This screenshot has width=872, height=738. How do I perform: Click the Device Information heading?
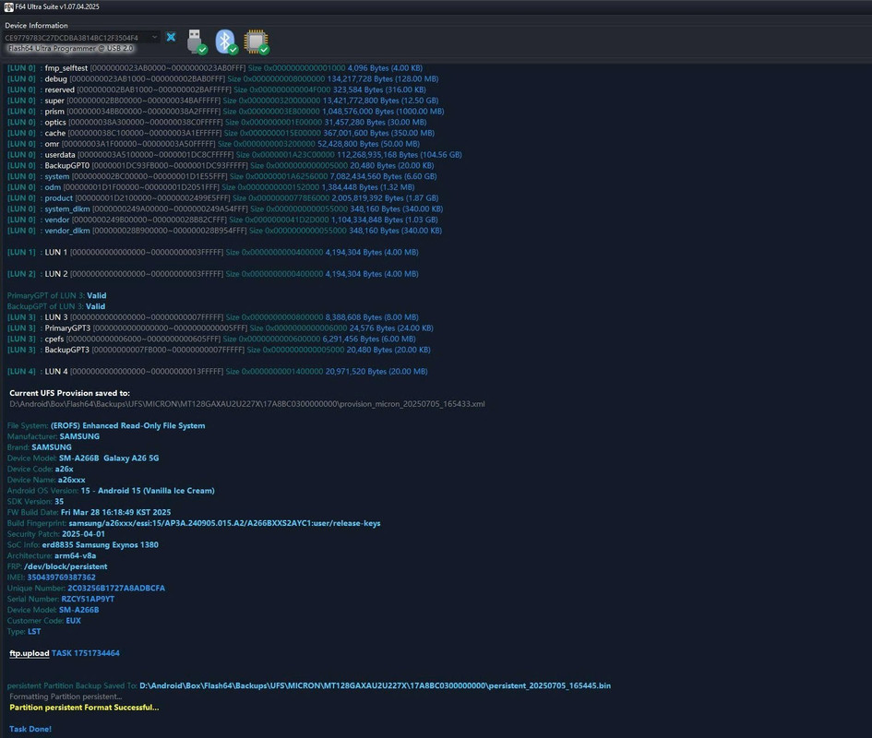[x=36, y=25]
